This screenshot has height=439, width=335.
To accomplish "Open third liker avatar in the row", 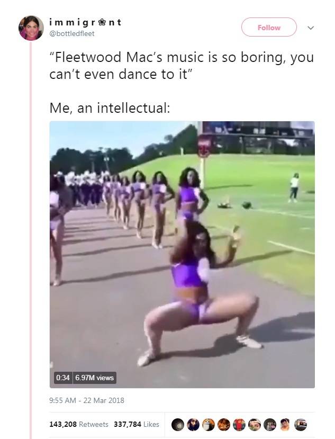I will coord(208,425).
